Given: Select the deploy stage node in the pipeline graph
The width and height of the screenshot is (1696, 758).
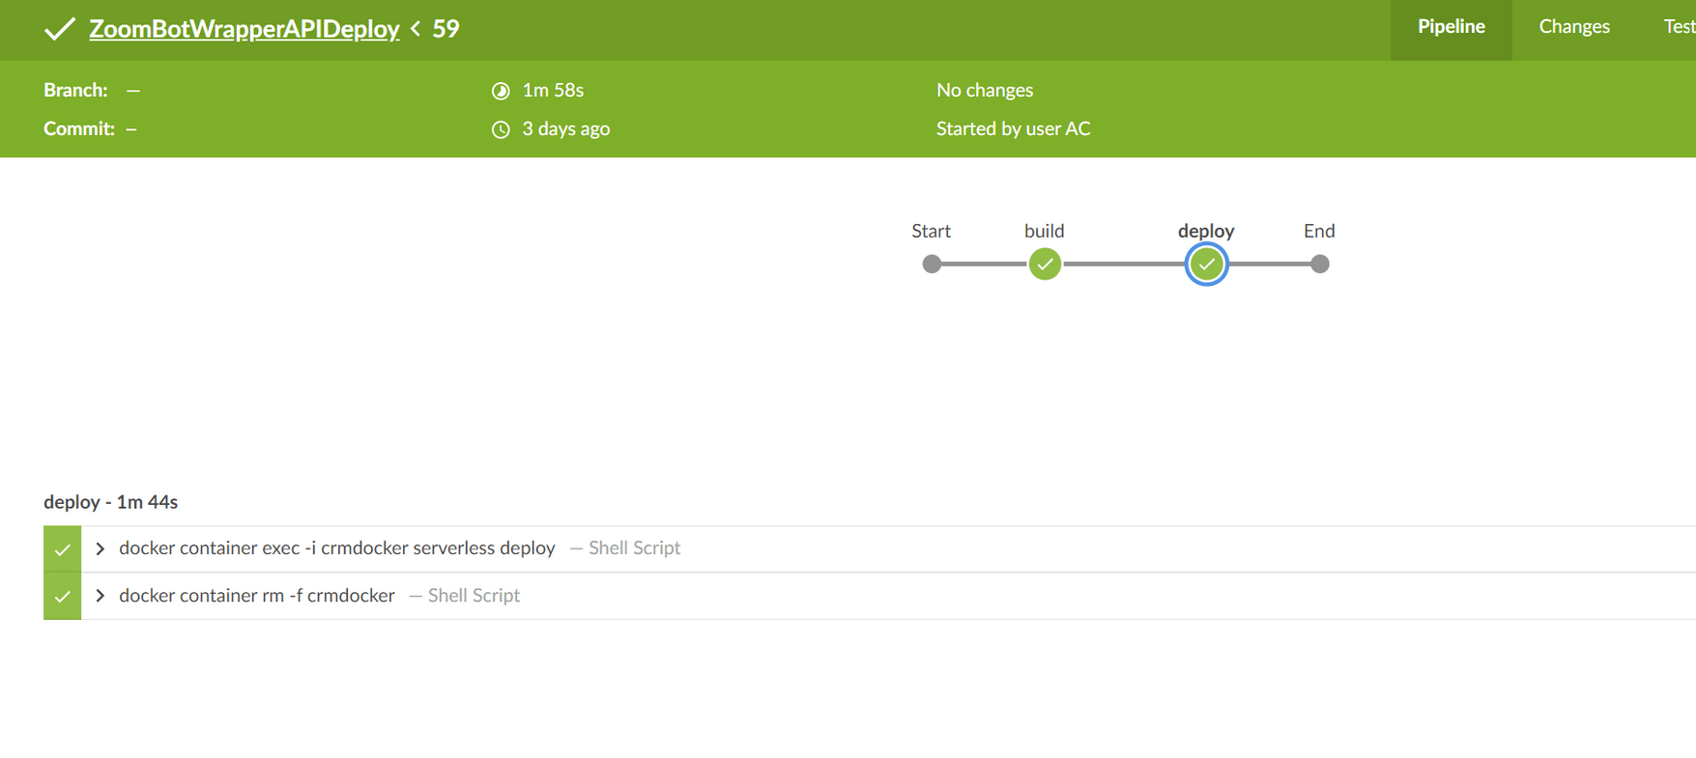Looking at the screenshot, I should point(1206,263).
